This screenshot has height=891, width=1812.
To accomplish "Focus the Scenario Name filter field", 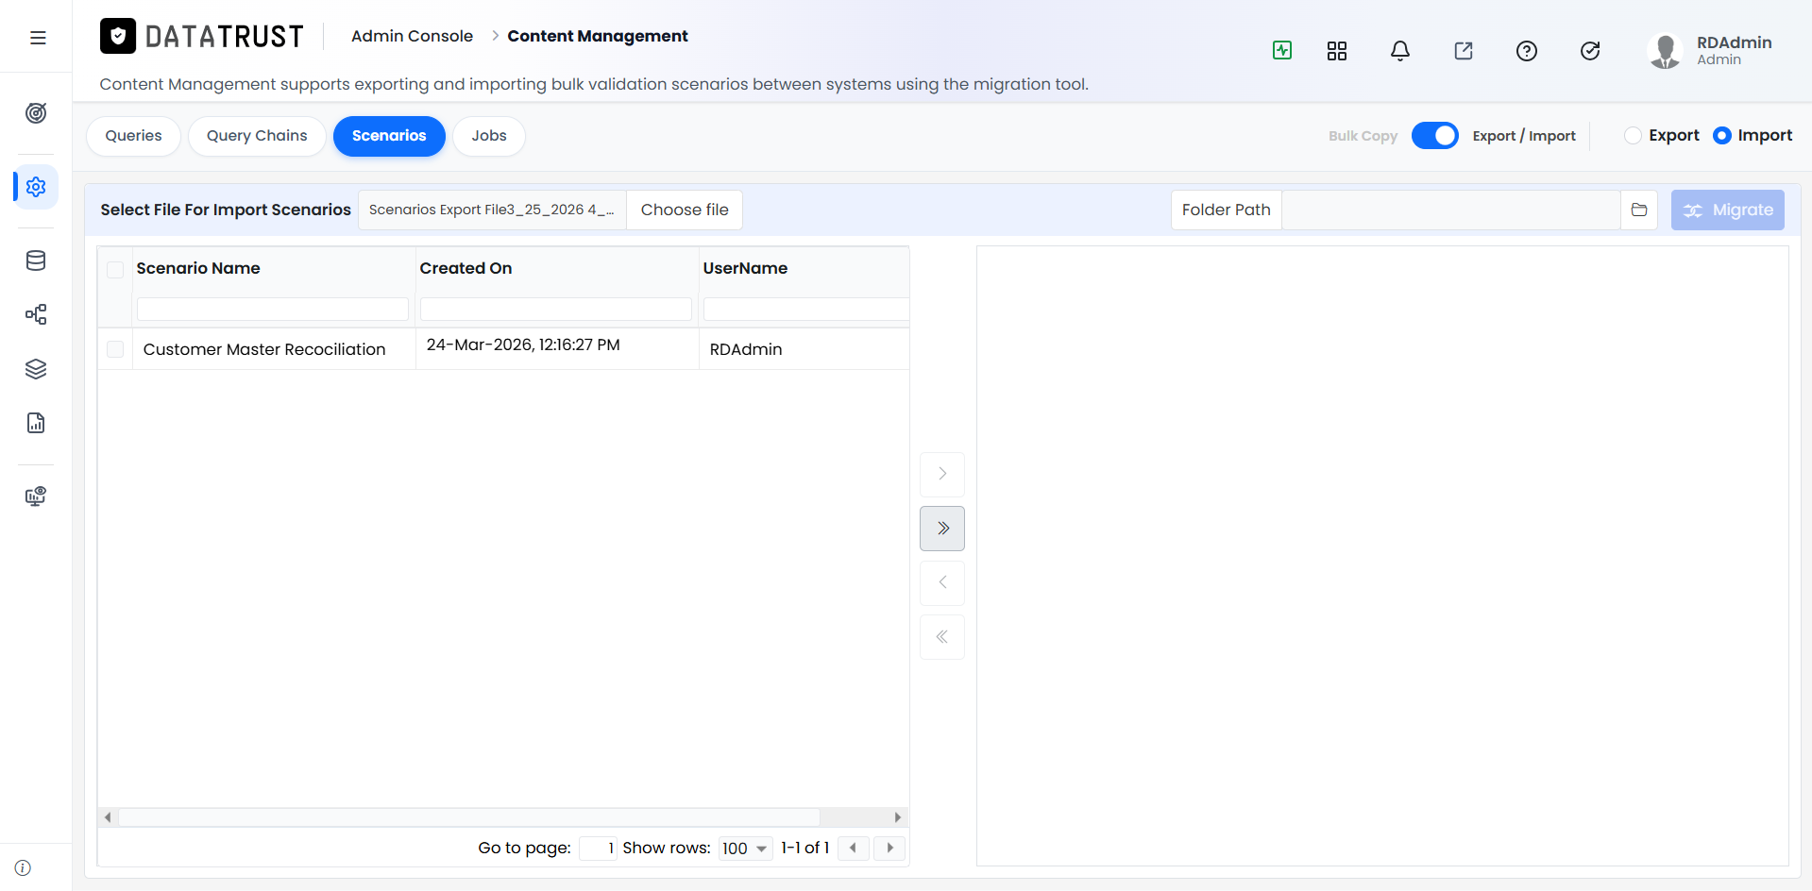I will (x=273, y=309).
